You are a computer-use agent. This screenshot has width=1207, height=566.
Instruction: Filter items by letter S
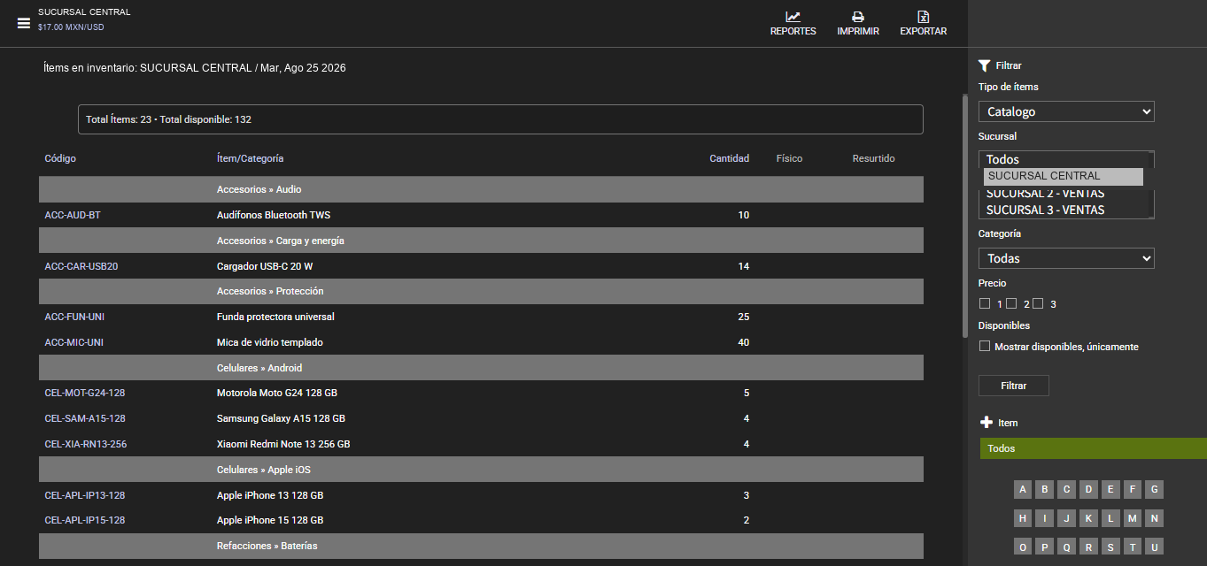coord(1110,547)
